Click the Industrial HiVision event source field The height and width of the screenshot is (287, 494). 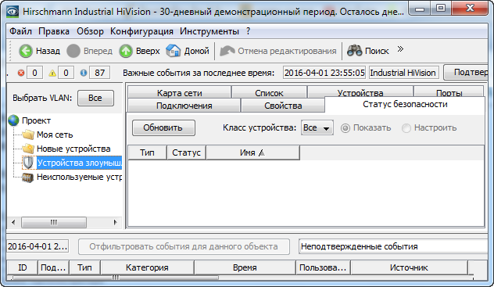[403, 73]
